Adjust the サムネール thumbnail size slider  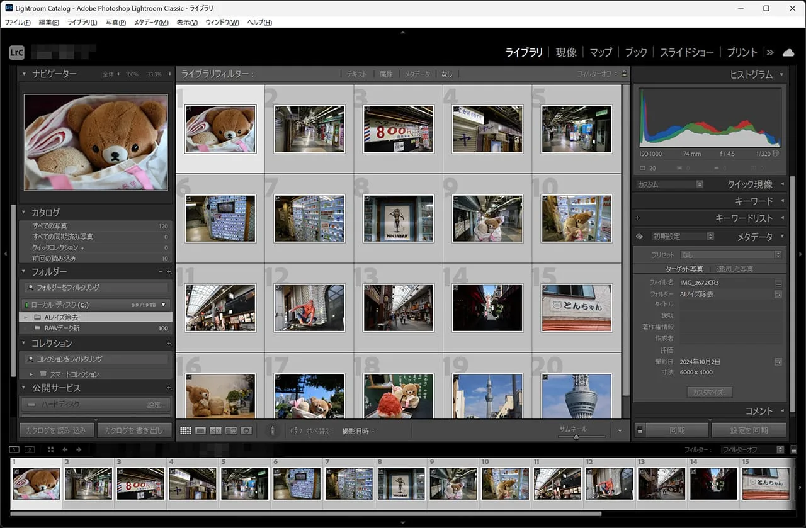pos(576,437)
